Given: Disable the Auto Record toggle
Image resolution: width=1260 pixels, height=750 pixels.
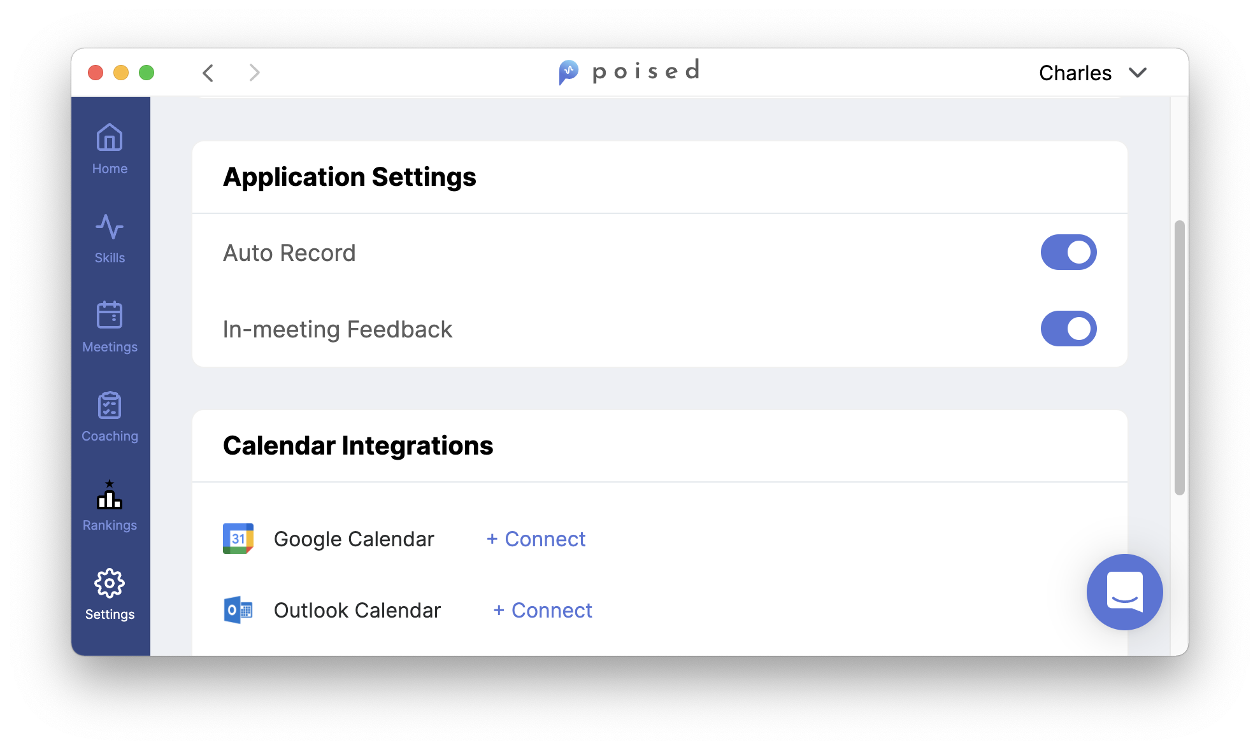Looking at the screenshot, I should coord(1068,252).
